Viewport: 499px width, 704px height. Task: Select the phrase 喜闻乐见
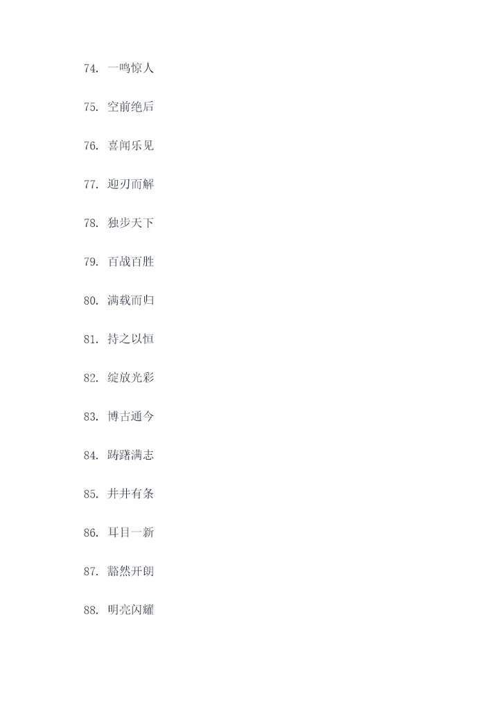(x=130, y=146)
